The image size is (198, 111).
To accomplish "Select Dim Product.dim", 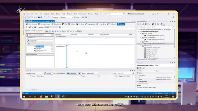I will (152, 52).
